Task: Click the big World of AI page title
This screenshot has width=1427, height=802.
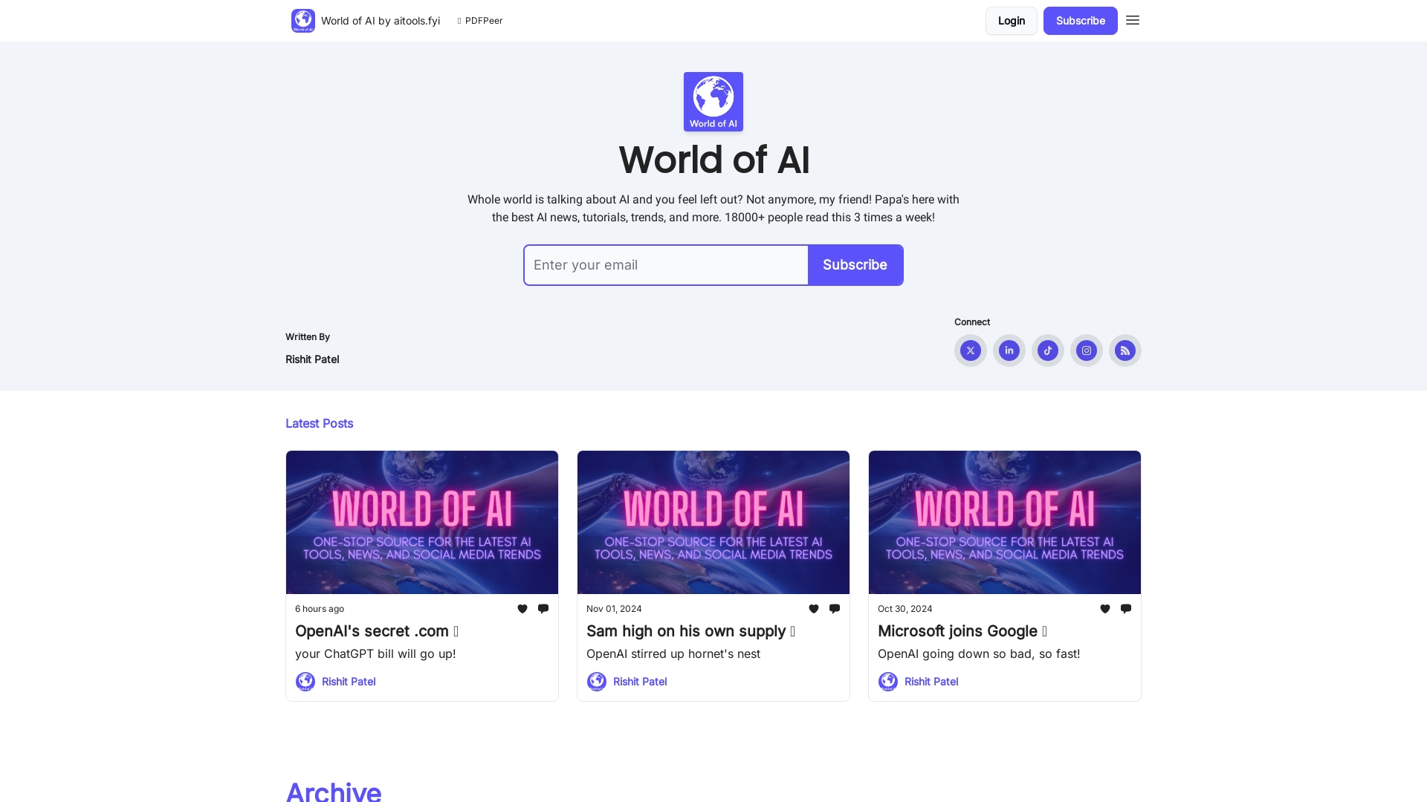Action: coord(713,160)
